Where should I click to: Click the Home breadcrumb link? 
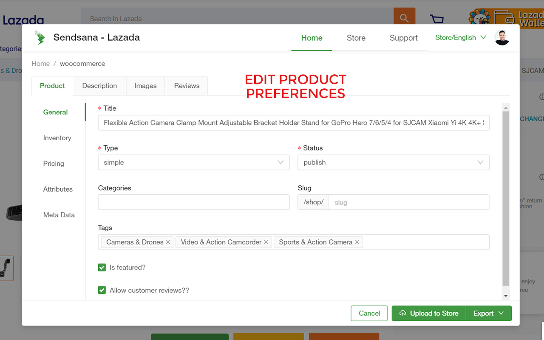pos(40,63)
